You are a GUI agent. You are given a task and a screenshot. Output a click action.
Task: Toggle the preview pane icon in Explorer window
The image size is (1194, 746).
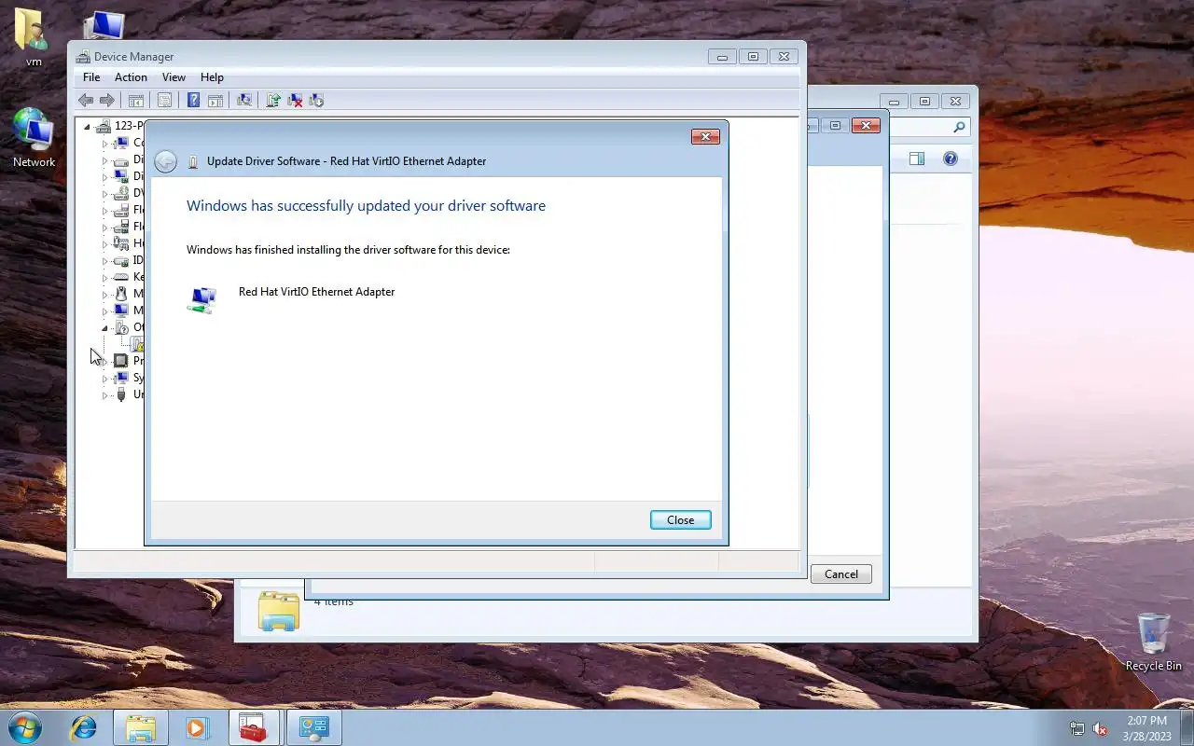pyautogui.click(x=917, y=159)
